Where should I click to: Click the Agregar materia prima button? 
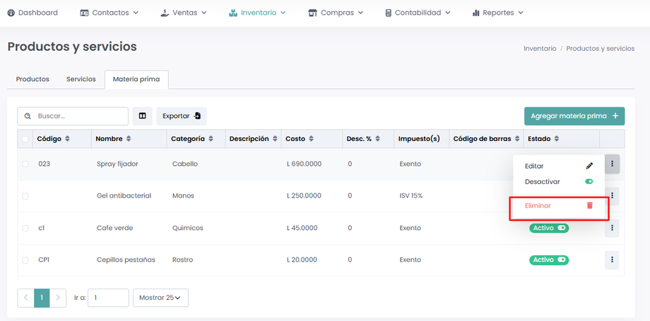pyautogui.click(x=574, y=116)
